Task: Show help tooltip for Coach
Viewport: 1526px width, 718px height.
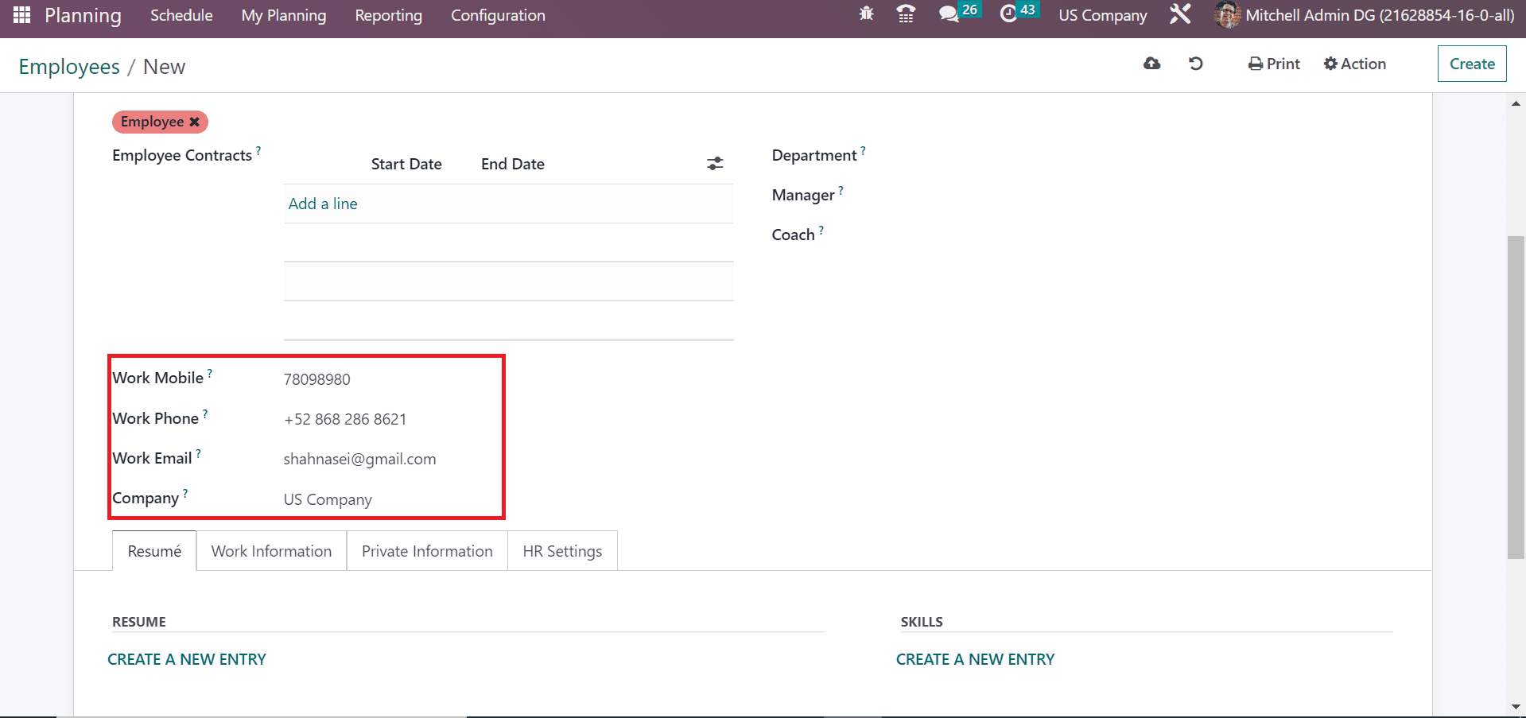Action: pyautogui.click(x=821, y=229)
